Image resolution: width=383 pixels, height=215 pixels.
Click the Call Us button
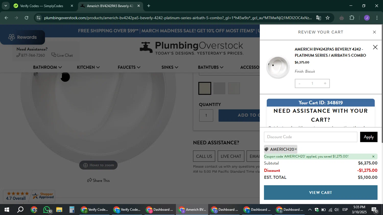[204, 156]
